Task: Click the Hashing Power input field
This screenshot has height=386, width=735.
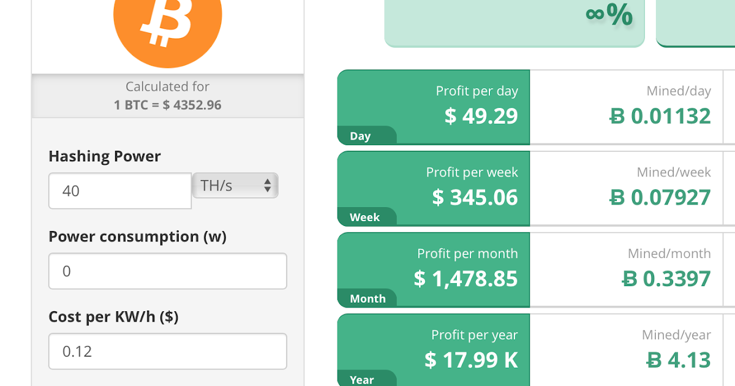Action: point(120,191)
